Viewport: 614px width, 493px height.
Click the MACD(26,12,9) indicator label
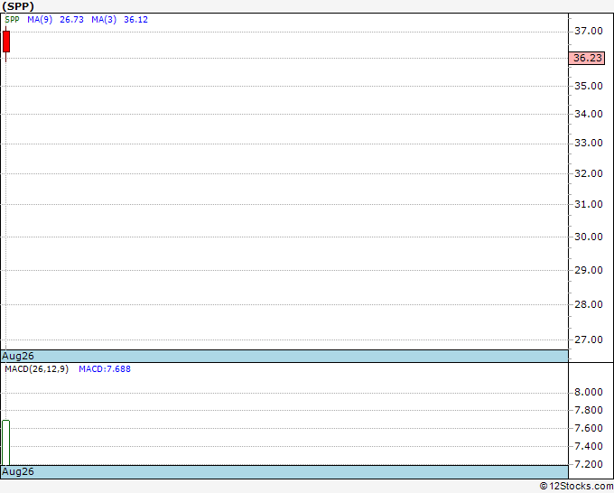tap(37, 369)
